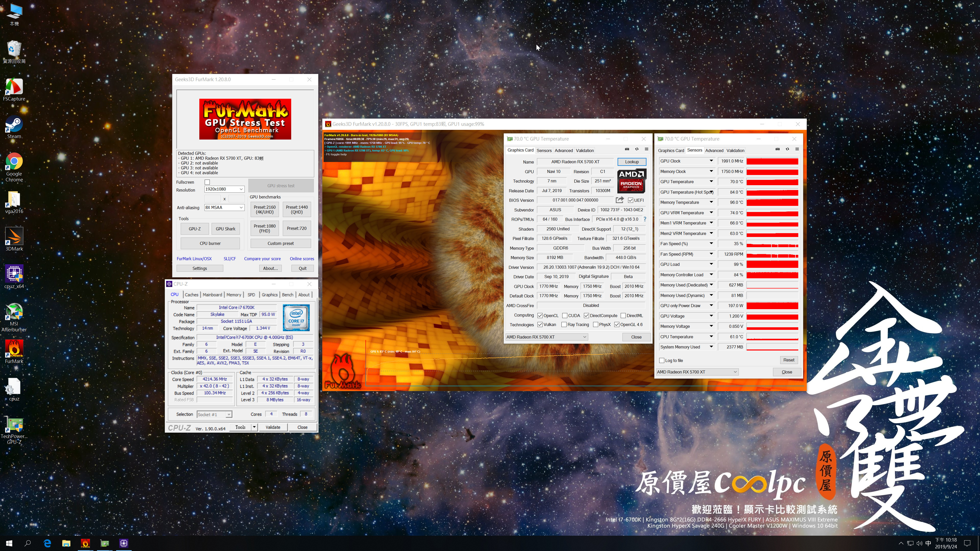Open Anti-aliasing 8X MSAA dropdown
980x551 pixels.
pyautogui.click(x=224, y=208)
